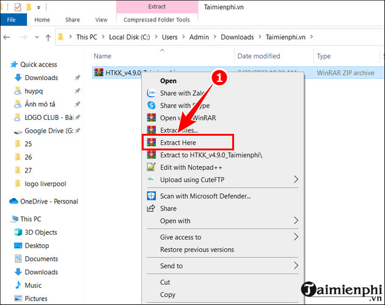Click Downloads in the address bar path
The width and height of the screenshot is (385, 305).
[x=237, y=37]
